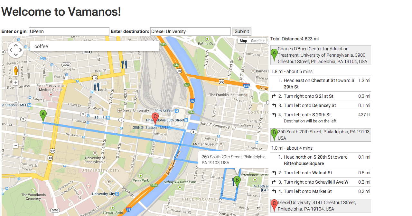Click the 260 South 20th Street waypoint block

coord(321,135)
